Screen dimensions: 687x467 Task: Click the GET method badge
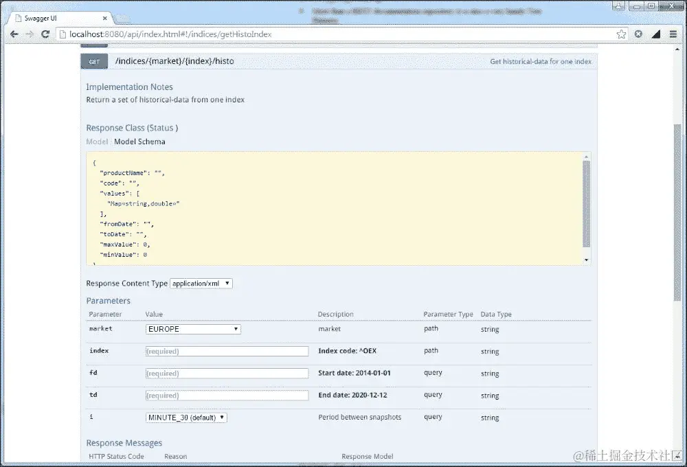[94, 62]
